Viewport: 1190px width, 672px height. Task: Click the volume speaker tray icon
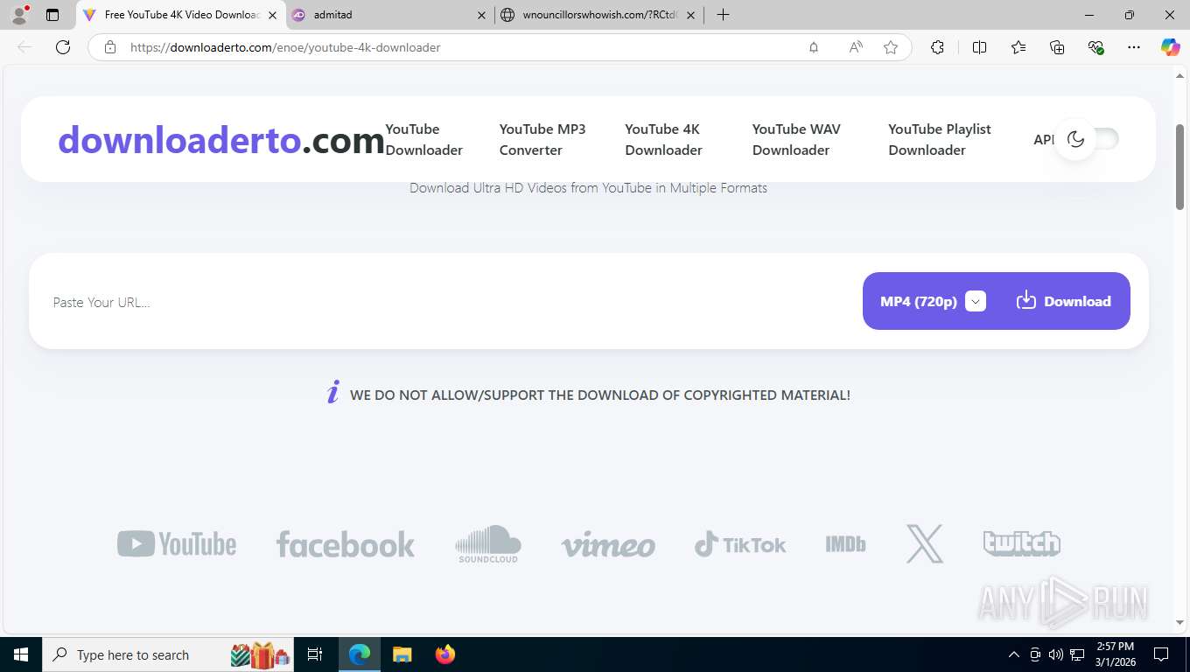[1056, 654]
